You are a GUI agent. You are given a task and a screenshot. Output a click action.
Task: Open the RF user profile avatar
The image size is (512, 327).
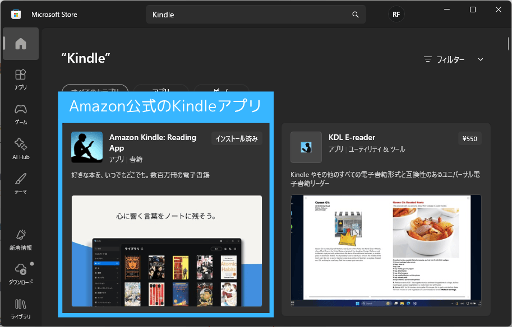pyautogui.click(x=396, y=15)
